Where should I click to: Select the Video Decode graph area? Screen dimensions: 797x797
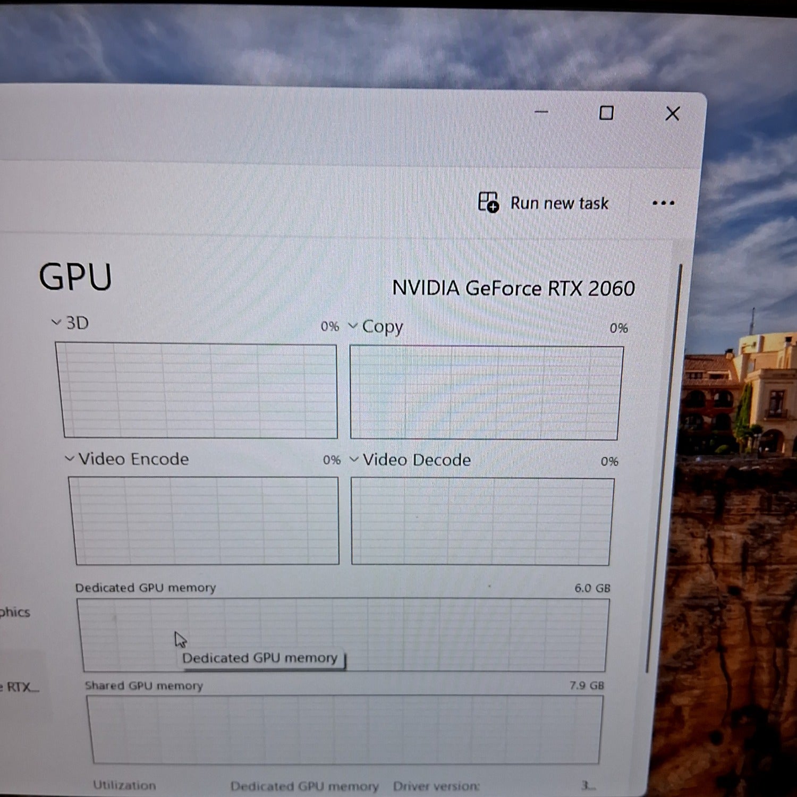click(482, 521)
